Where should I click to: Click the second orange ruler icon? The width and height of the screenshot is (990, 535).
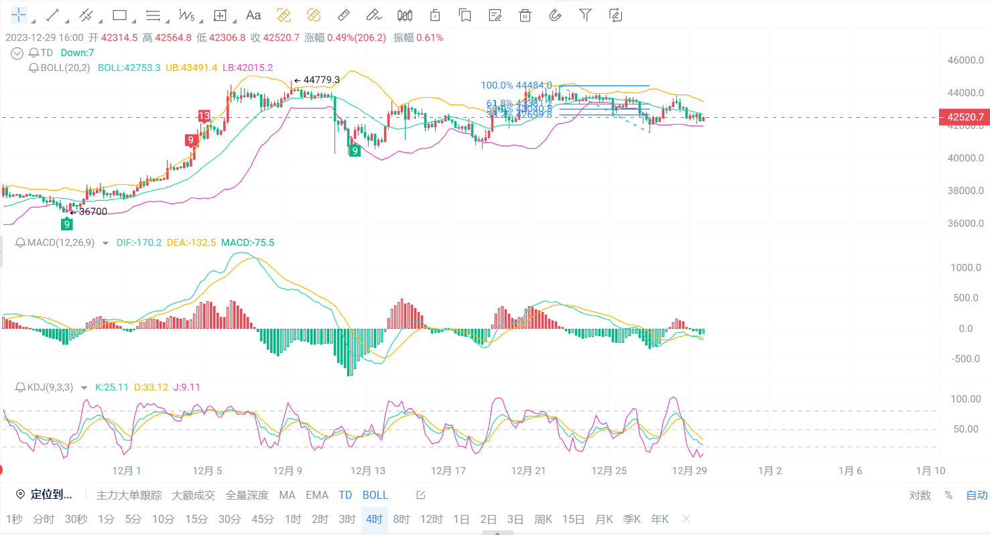coord(313,14)
